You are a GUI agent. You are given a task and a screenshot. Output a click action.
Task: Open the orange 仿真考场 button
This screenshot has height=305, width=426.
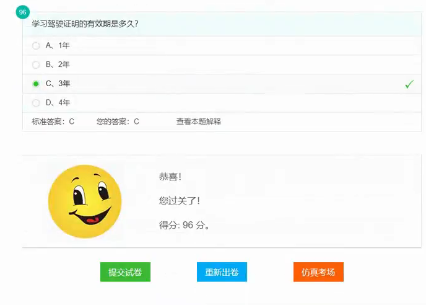coord(318,272)
